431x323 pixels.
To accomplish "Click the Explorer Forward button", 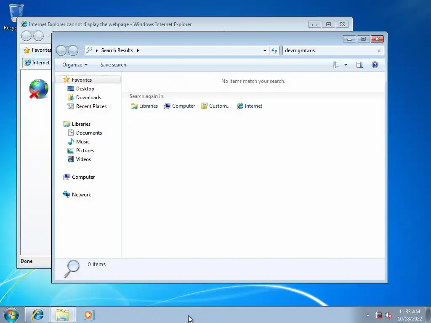I will [x=73, y=50].
